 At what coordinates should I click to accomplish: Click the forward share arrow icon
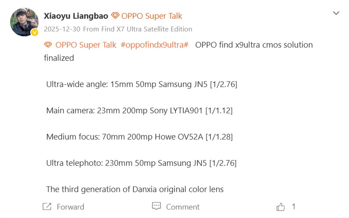click(47, 207)
